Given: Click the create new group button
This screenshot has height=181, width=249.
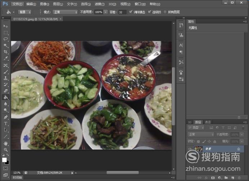Looking at the screenshot, I should pos(226,178).
